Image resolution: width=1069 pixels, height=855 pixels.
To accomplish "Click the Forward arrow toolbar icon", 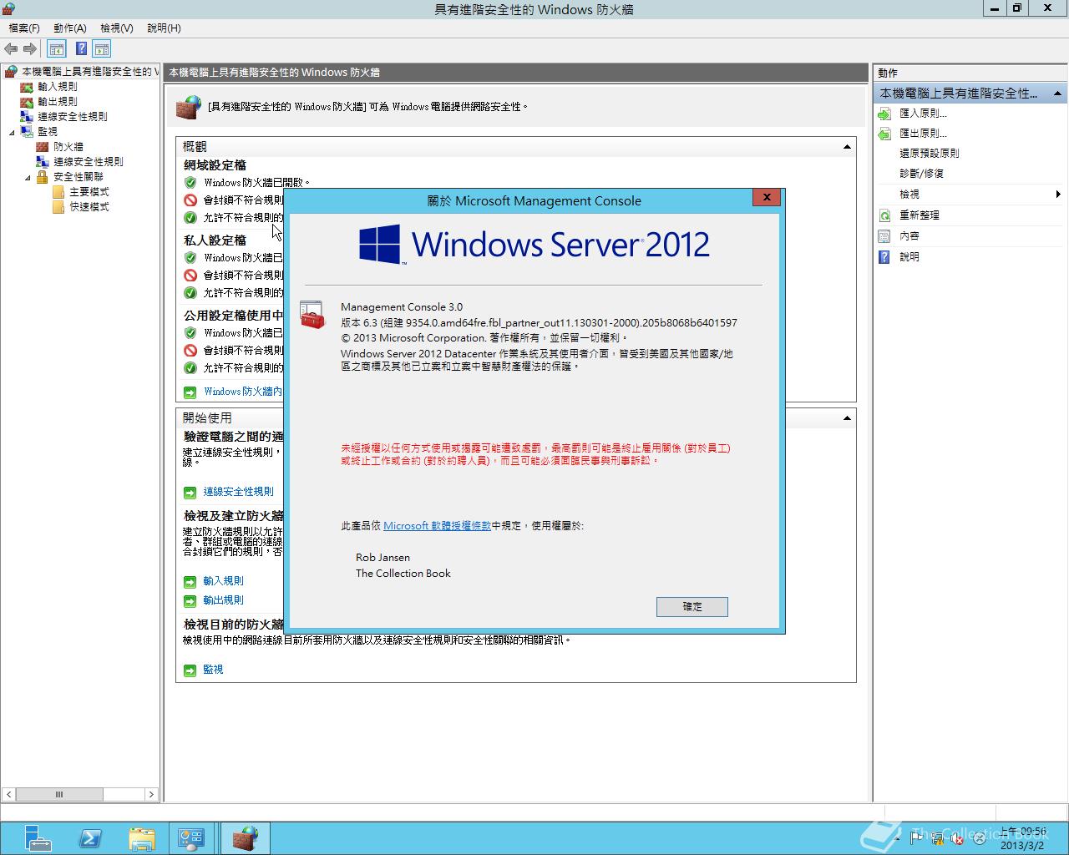I will coord(30,49).
